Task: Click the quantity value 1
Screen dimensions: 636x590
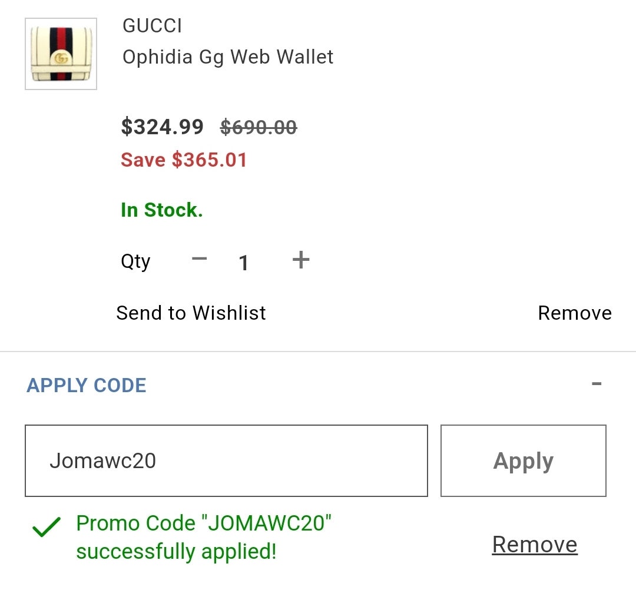Action: pyautogui.click(x=243, y=263)
